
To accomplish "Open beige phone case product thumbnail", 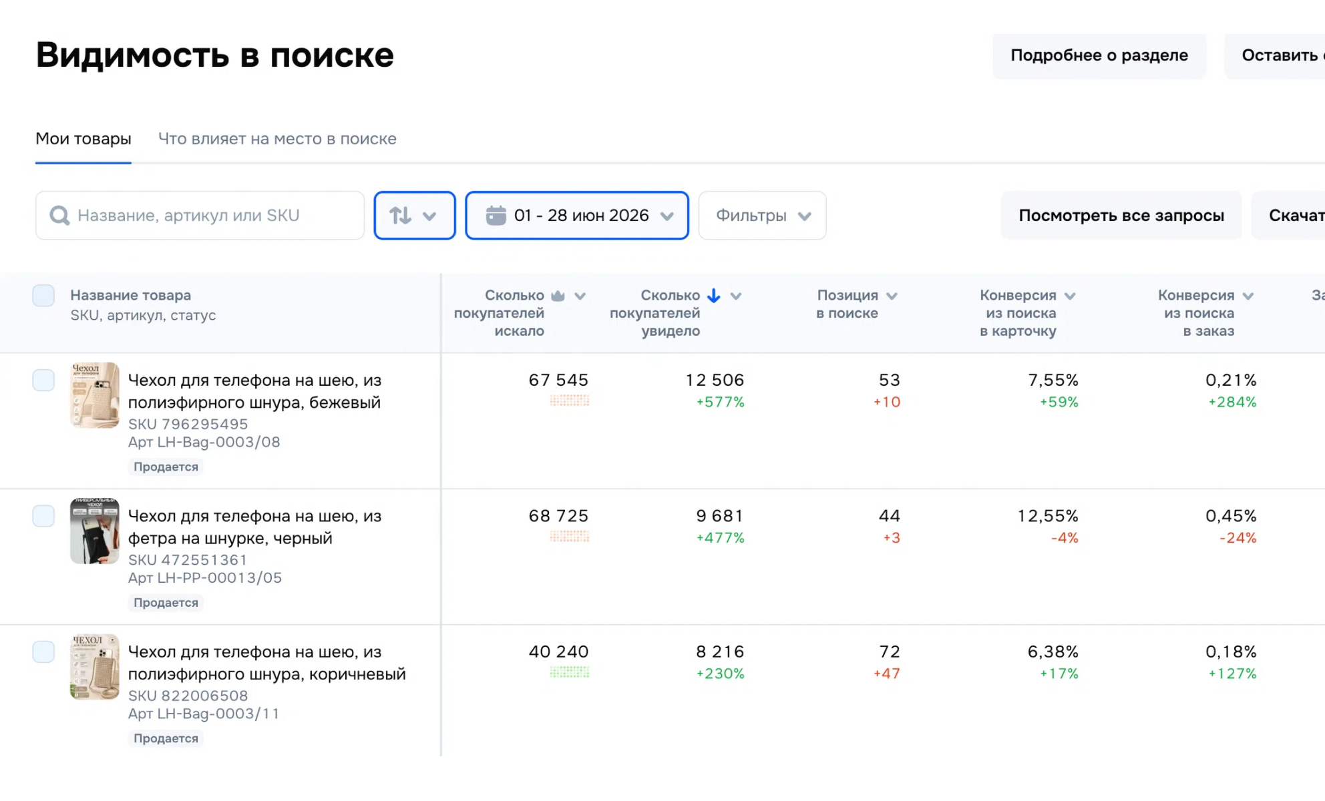I will [95, 395].
